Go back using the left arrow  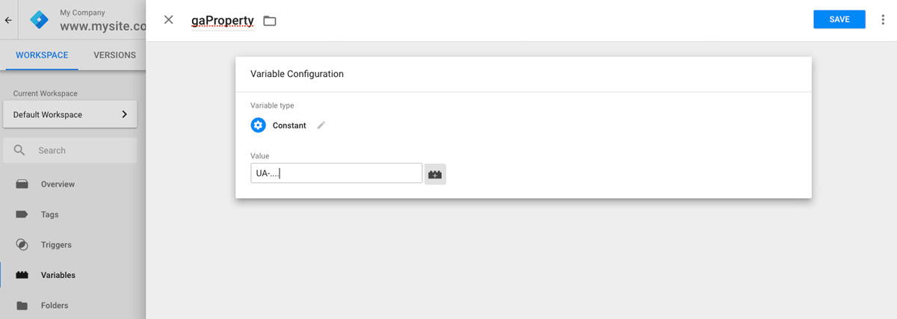[8, 20]
